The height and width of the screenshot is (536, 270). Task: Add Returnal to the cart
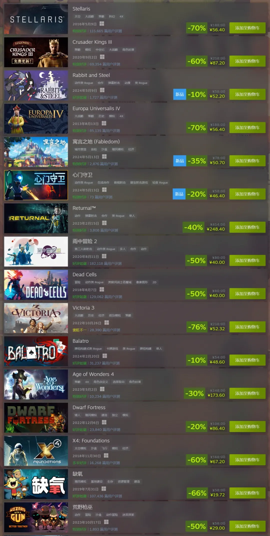point(247,227)
